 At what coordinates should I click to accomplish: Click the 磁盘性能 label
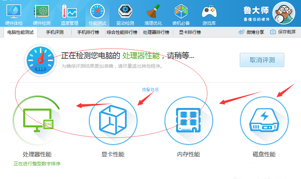click(x=264, y=154)
